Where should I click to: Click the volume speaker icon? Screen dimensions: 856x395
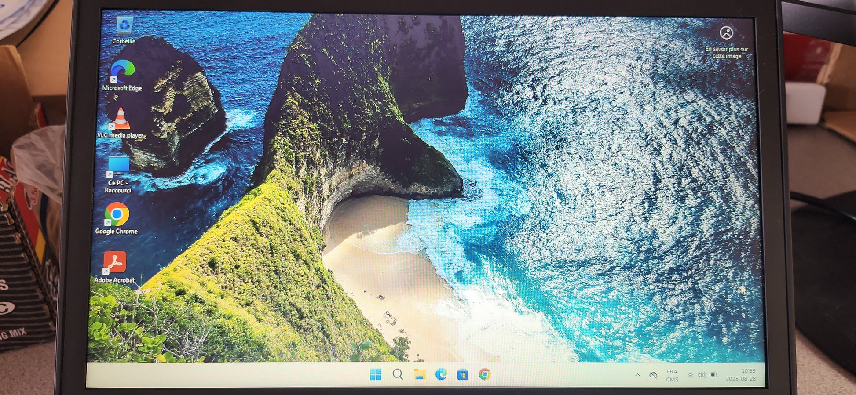[x=702, y=375]
